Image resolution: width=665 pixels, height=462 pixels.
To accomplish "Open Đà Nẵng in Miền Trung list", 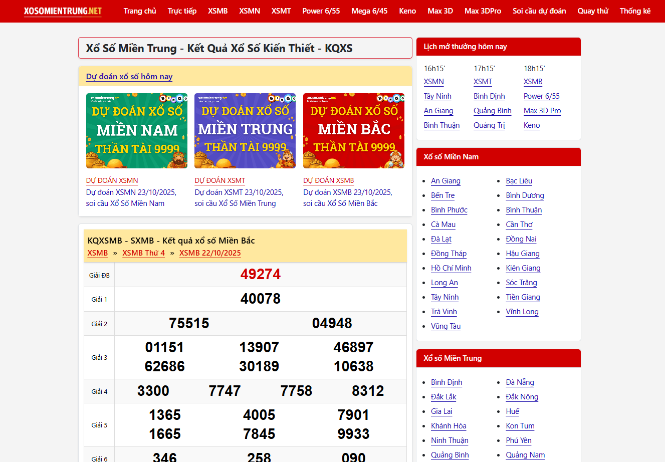I will click(520, 382).
